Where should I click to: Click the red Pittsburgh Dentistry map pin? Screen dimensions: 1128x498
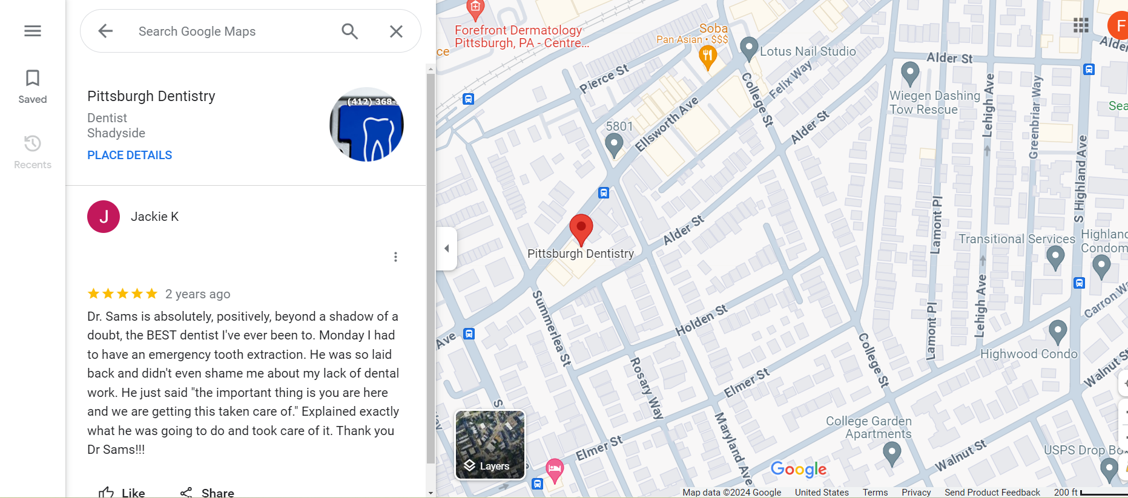[581, 230]
